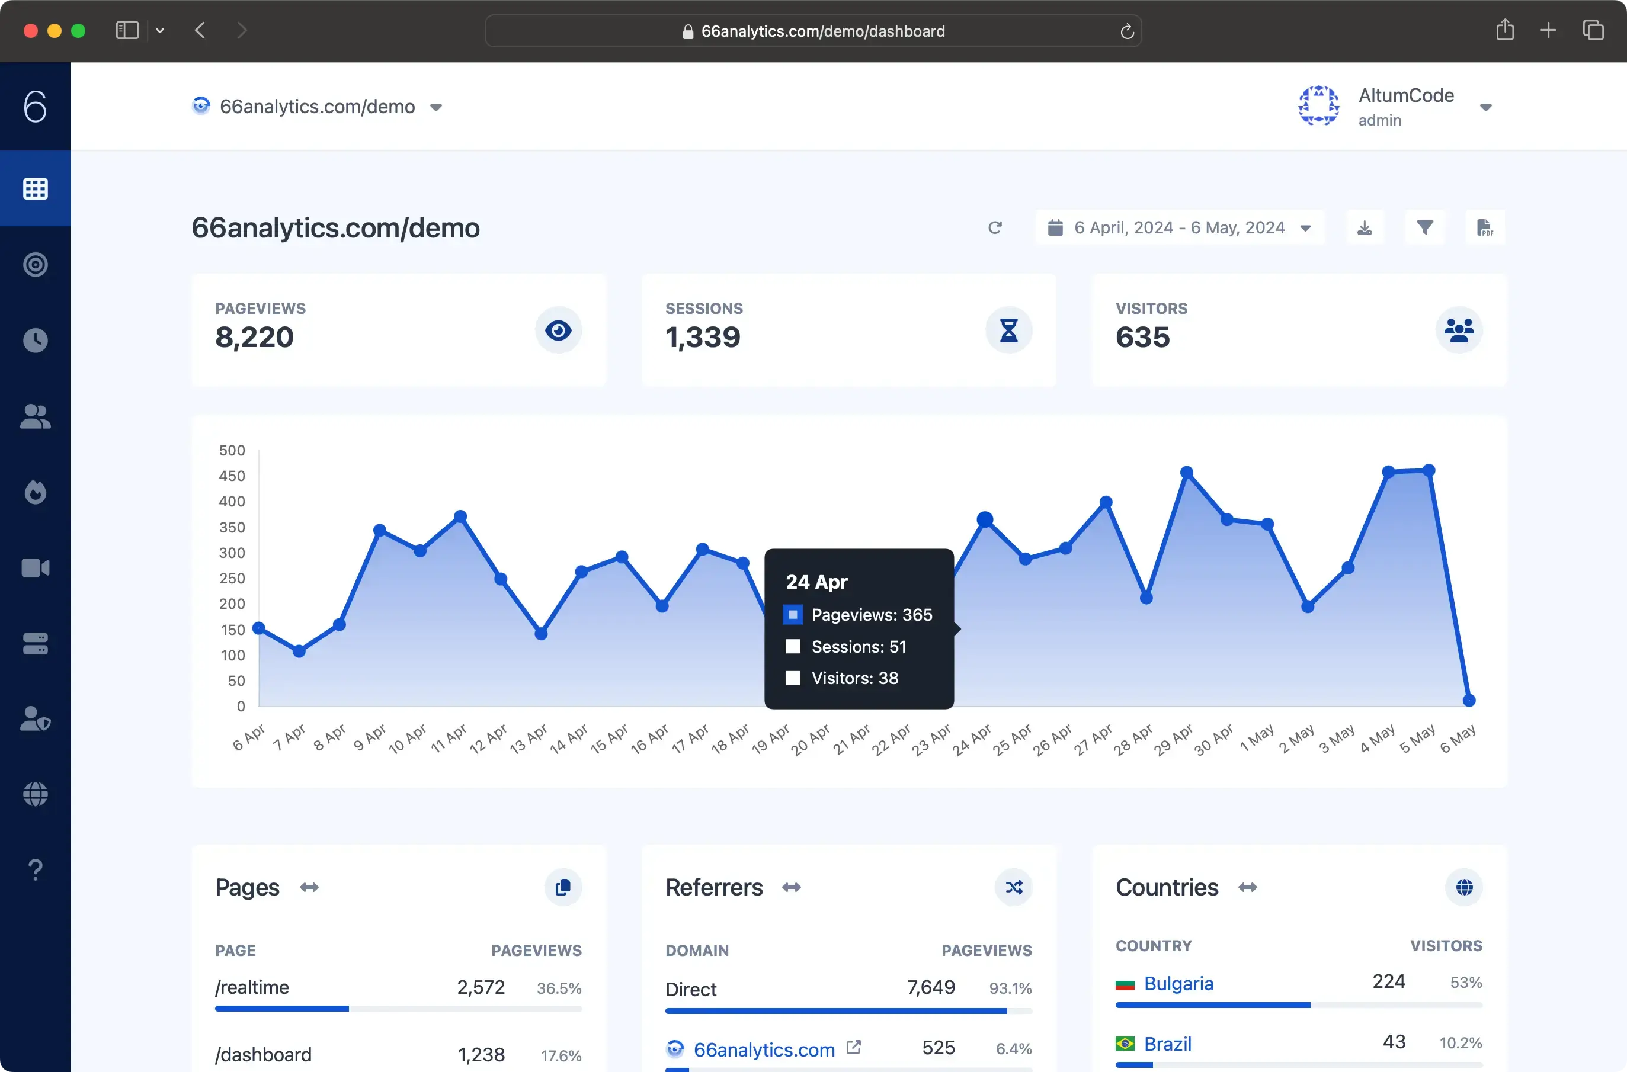Export the report as PDF icon

[x=1485, y=227]
